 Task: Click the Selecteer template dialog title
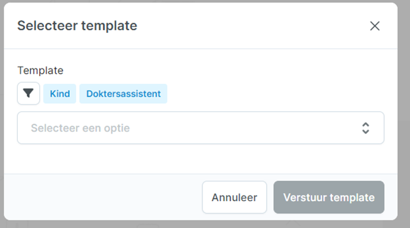[77, 26]
